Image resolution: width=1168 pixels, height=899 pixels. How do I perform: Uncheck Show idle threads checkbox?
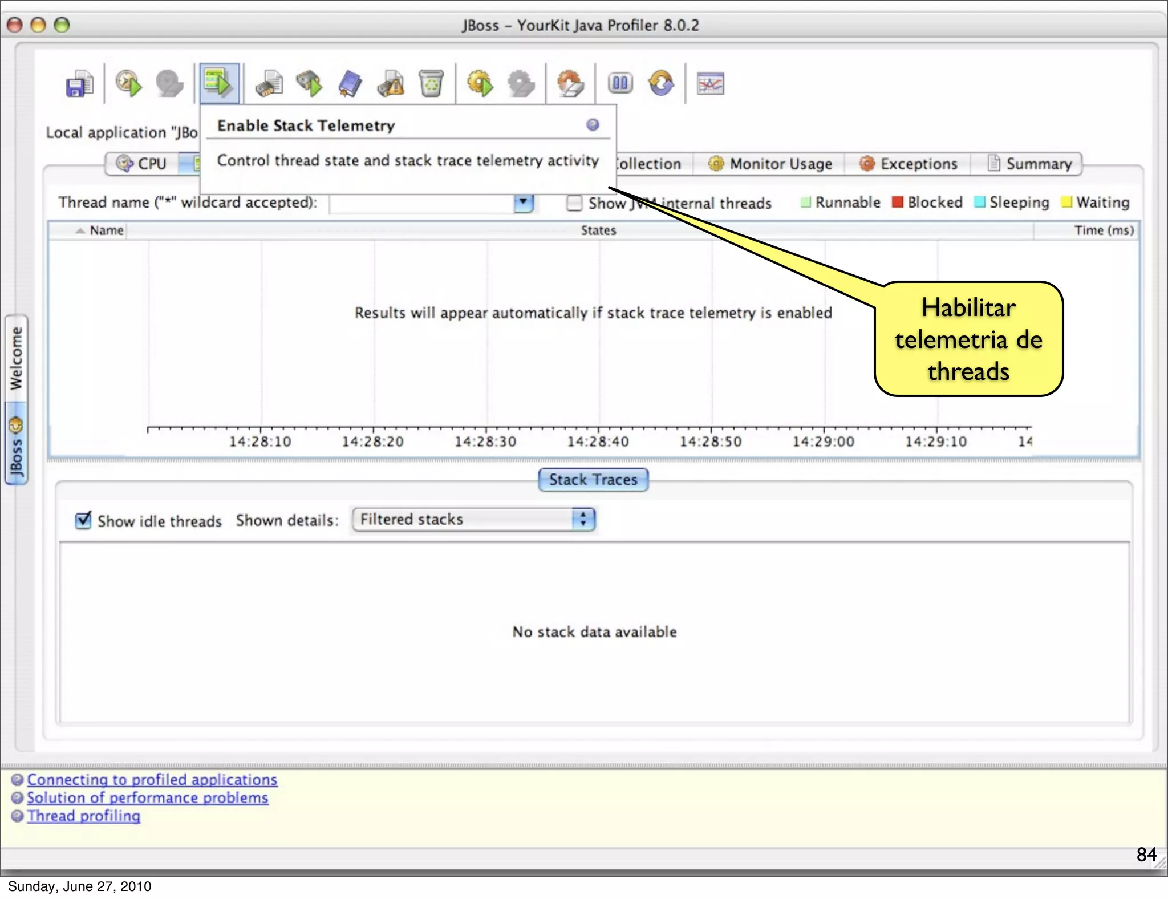pyautogui.click(x=83, y=520)
